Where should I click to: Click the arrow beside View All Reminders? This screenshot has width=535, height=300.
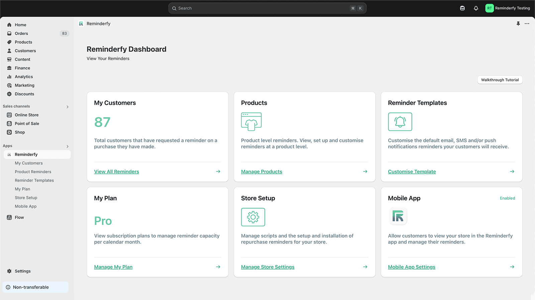pos(218,171)
